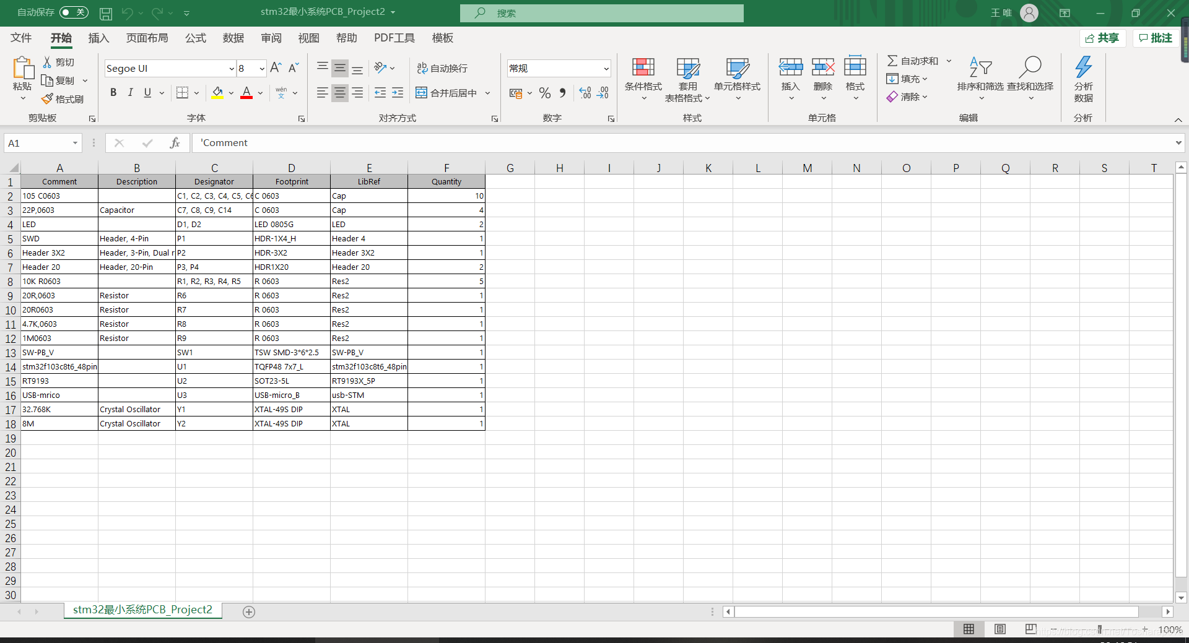Open the font size dropdown
The height and width of the screenshot is (643, 1189).
tap(262, 69)
